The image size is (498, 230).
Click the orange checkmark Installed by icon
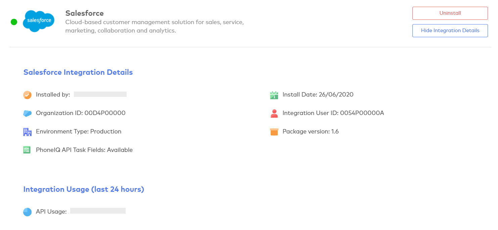(27, 95)
